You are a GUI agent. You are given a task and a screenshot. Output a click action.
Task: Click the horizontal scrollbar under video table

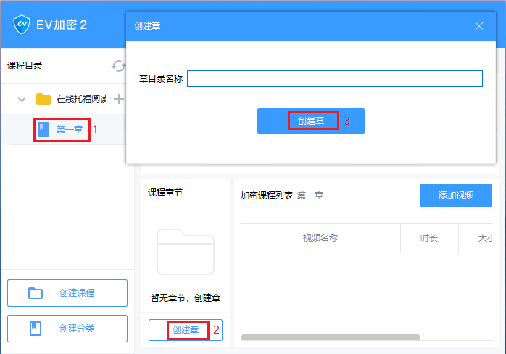point(330,337)
